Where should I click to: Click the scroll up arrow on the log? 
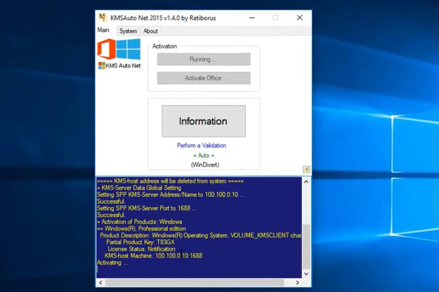306,181
